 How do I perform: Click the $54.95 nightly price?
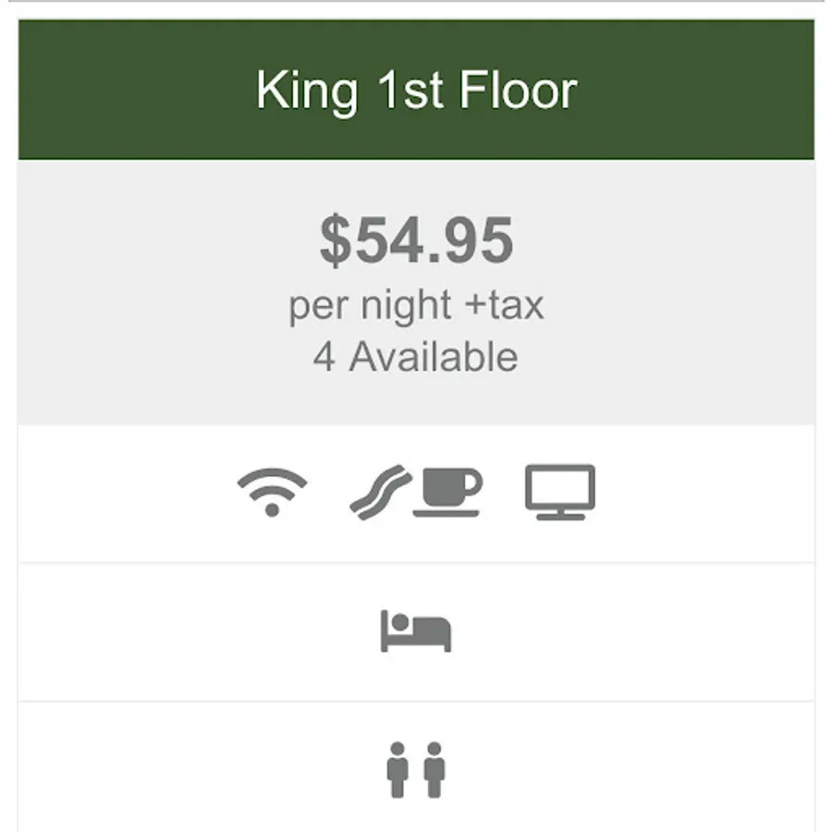pyautogui.click(x=417, y=239)
